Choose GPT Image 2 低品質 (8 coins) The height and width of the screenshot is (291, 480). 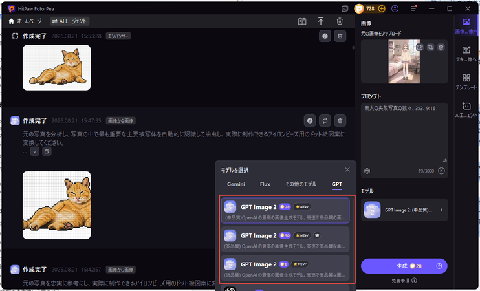click(285, 268)
